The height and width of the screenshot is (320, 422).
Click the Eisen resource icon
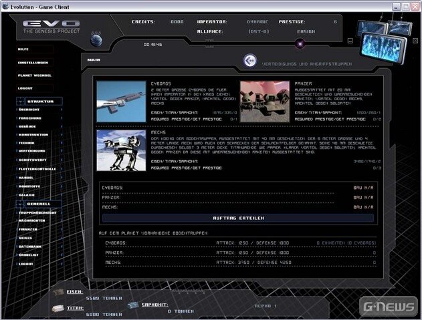point(58,292)
